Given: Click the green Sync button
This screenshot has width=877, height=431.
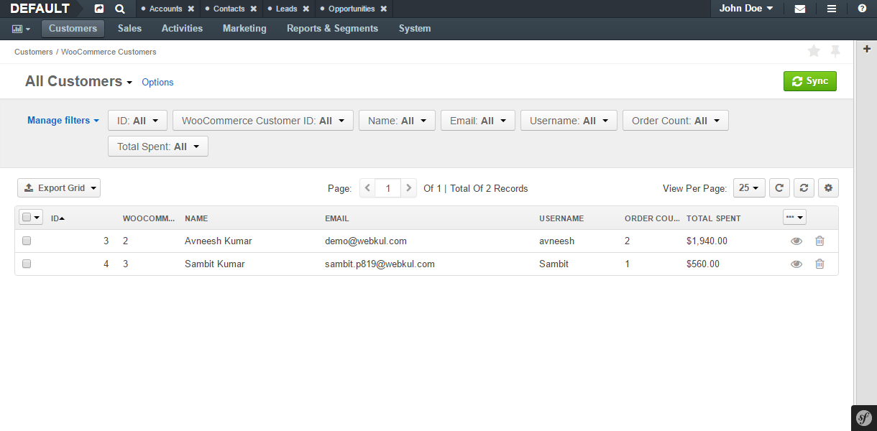Looking at the screenshot, I should [x=810, y=81].
